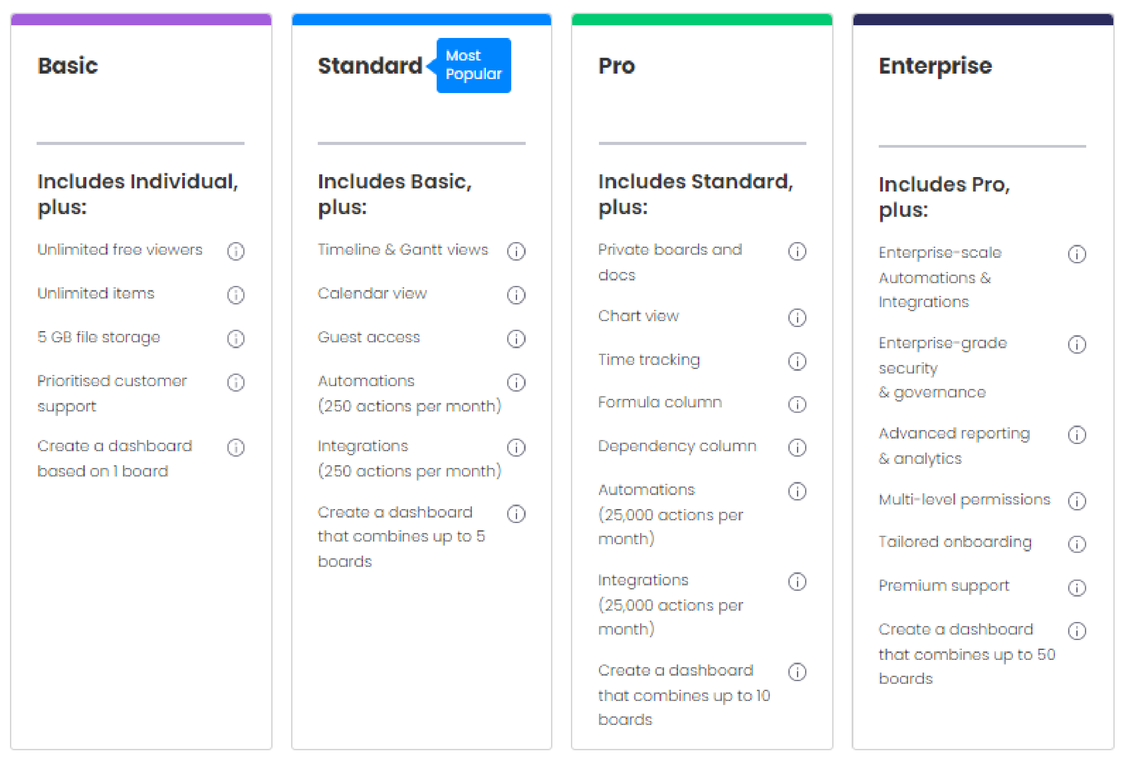Viewport: 1126px width, 762px height.
Task: Open info icon for Premium support
Action: pyautogui.click(x=1077, y=588)
